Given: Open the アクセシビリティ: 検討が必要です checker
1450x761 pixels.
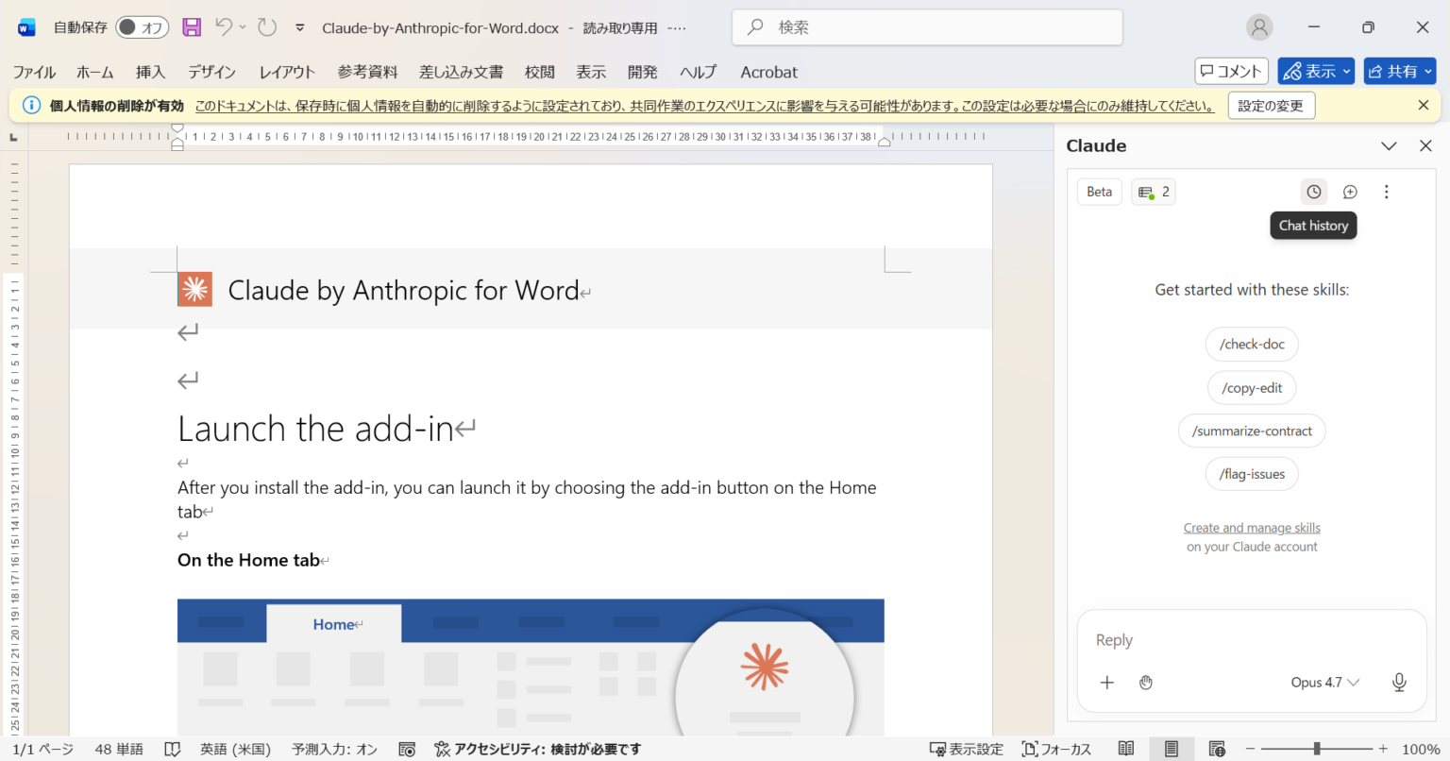Looking at the screenshot, I should coord(537,749).
